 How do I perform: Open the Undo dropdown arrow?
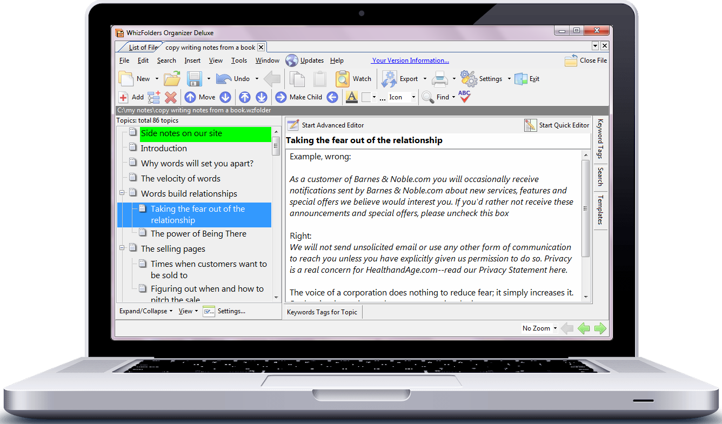[x=257, y=79]
